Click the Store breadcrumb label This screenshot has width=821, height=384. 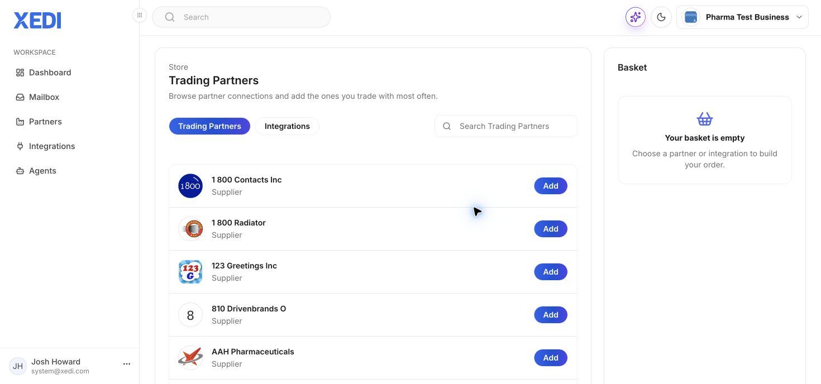click(x=179, y=67)
